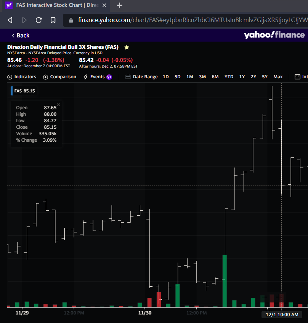The width and height of the screenshot is (308, 323).
Task: Click the purple Y+ badge next to Events
Action: 109,77
